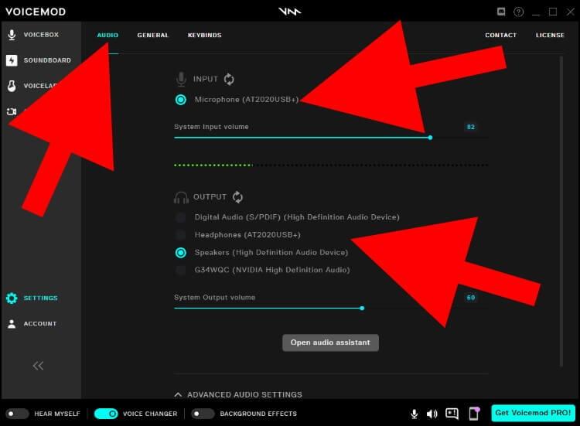The image size is (580, 426).
Task: Click the chat bubble icon in title bar
Action: [x=501, y=12]
